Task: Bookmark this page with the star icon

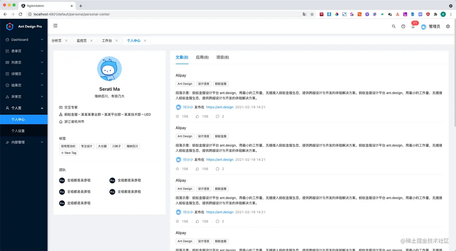Action: [x=312, y=14]
